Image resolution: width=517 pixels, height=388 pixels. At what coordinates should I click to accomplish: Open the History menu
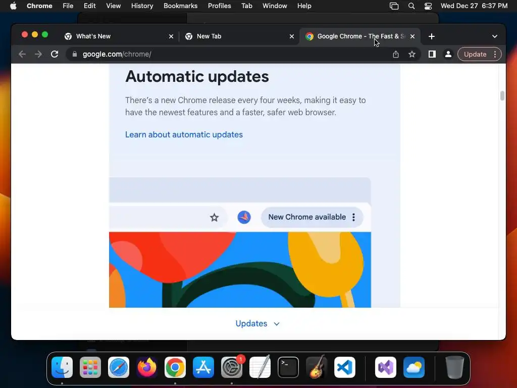[142, 6]
